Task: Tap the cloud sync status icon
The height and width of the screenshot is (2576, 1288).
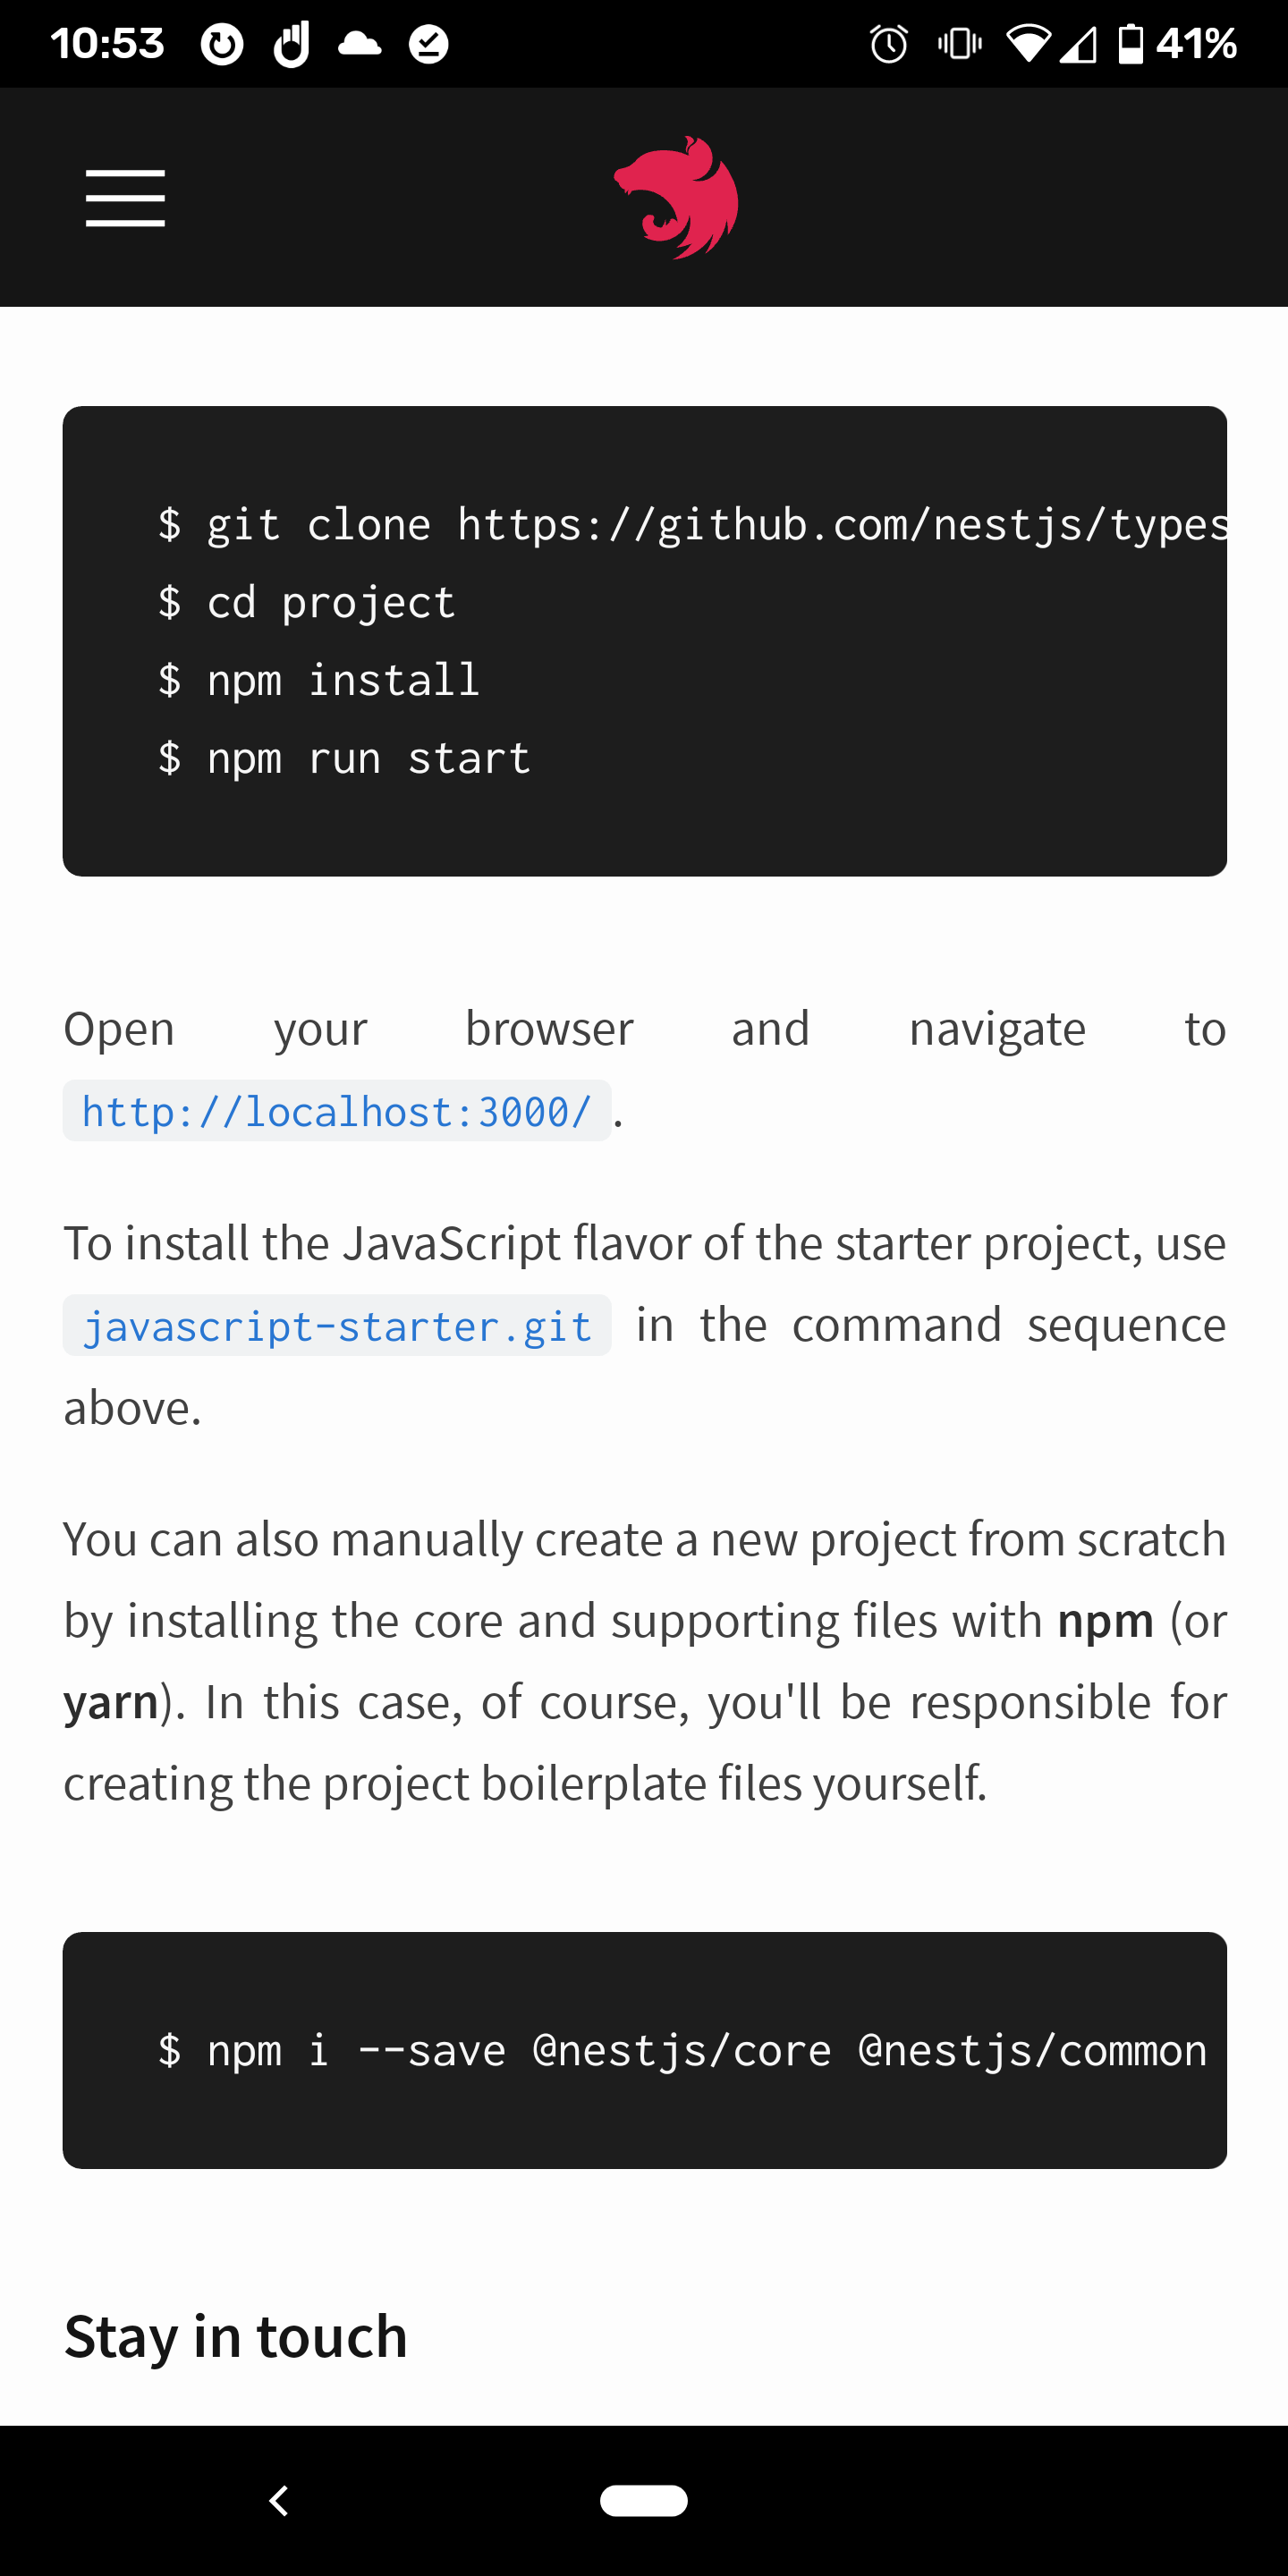Action: pos(360,42)
